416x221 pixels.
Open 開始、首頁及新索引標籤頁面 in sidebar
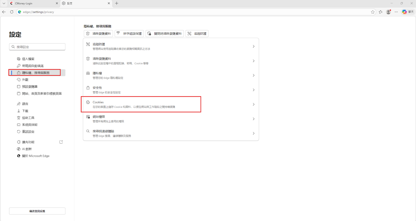click(x=37, y=93)
